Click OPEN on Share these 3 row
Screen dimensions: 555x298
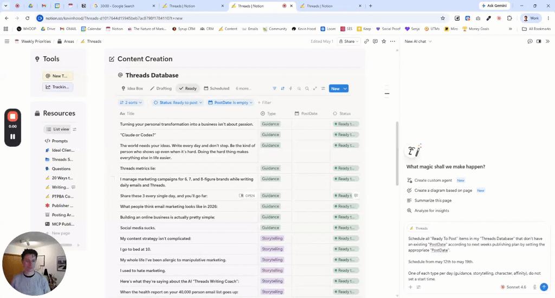coord(247,196)
